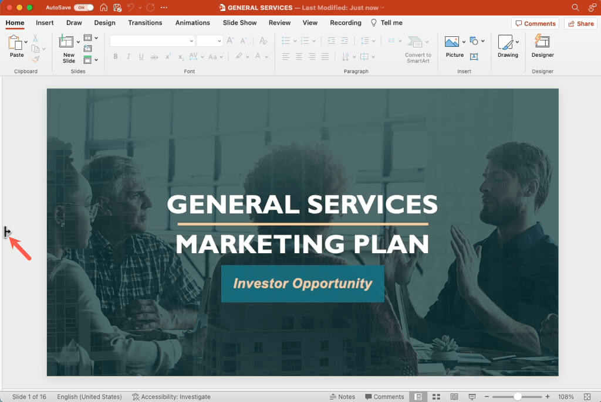Toggle the Notes pane
The width and height of the screenshot is (601, 402).
[x=342, y=397]
